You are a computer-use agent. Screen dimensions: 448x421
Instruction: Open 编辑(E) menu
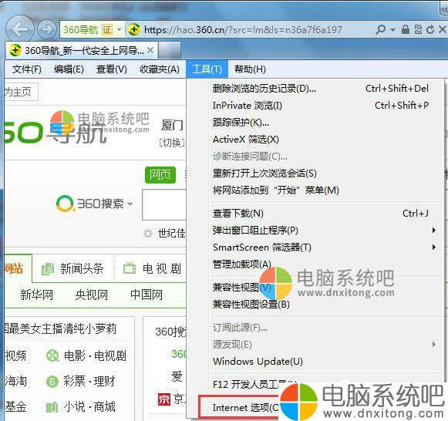tap(69, 69)
